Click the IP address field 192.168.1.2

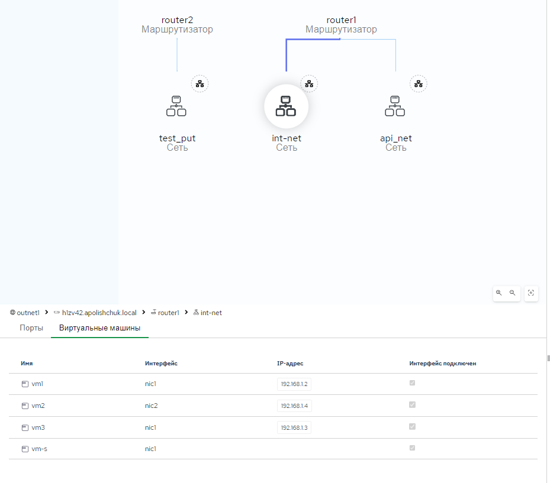tap(294, 384)
